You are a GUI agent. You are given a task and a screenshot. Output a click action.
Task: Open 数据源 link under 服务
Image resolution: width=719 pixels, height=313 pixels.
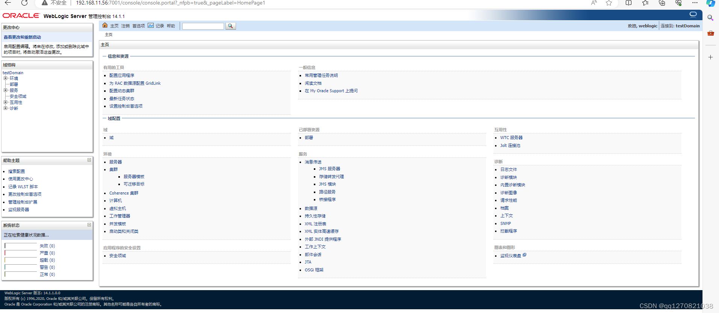[311, 208]
